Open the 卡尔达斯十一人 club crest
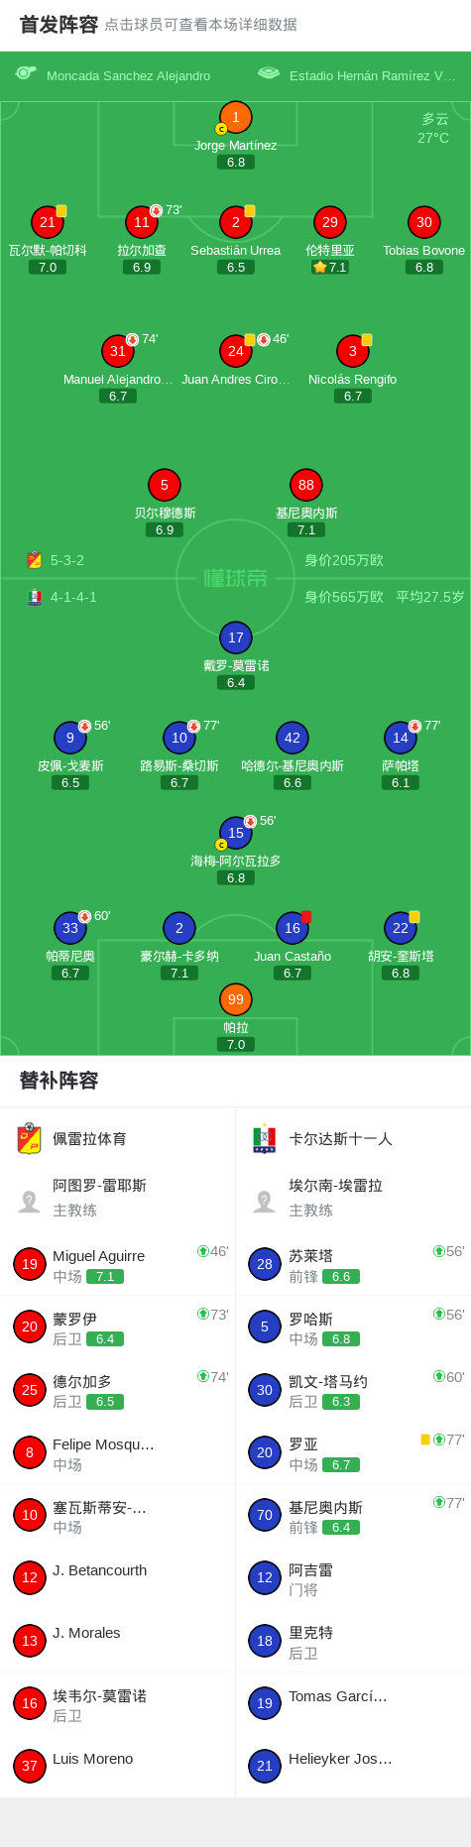This screenshot has height=1847, width=471. click(265, 1138)
